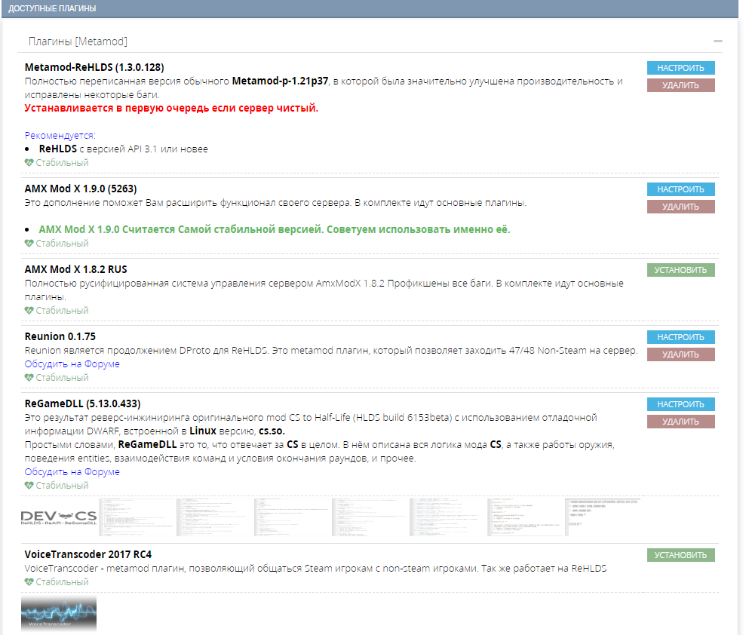
Task: Click the stable heart icon under AMX Mod X 1.8.2
Action: coord(29,311)
